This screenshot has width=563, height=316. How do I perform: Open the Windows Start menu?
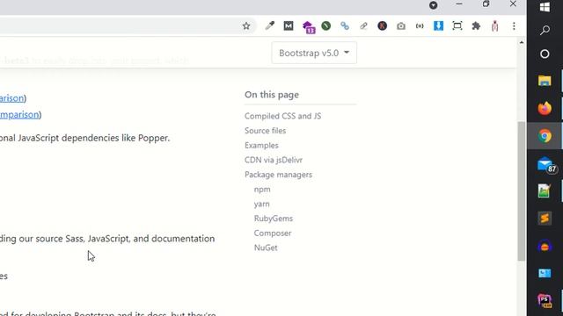tap(545, 7)
